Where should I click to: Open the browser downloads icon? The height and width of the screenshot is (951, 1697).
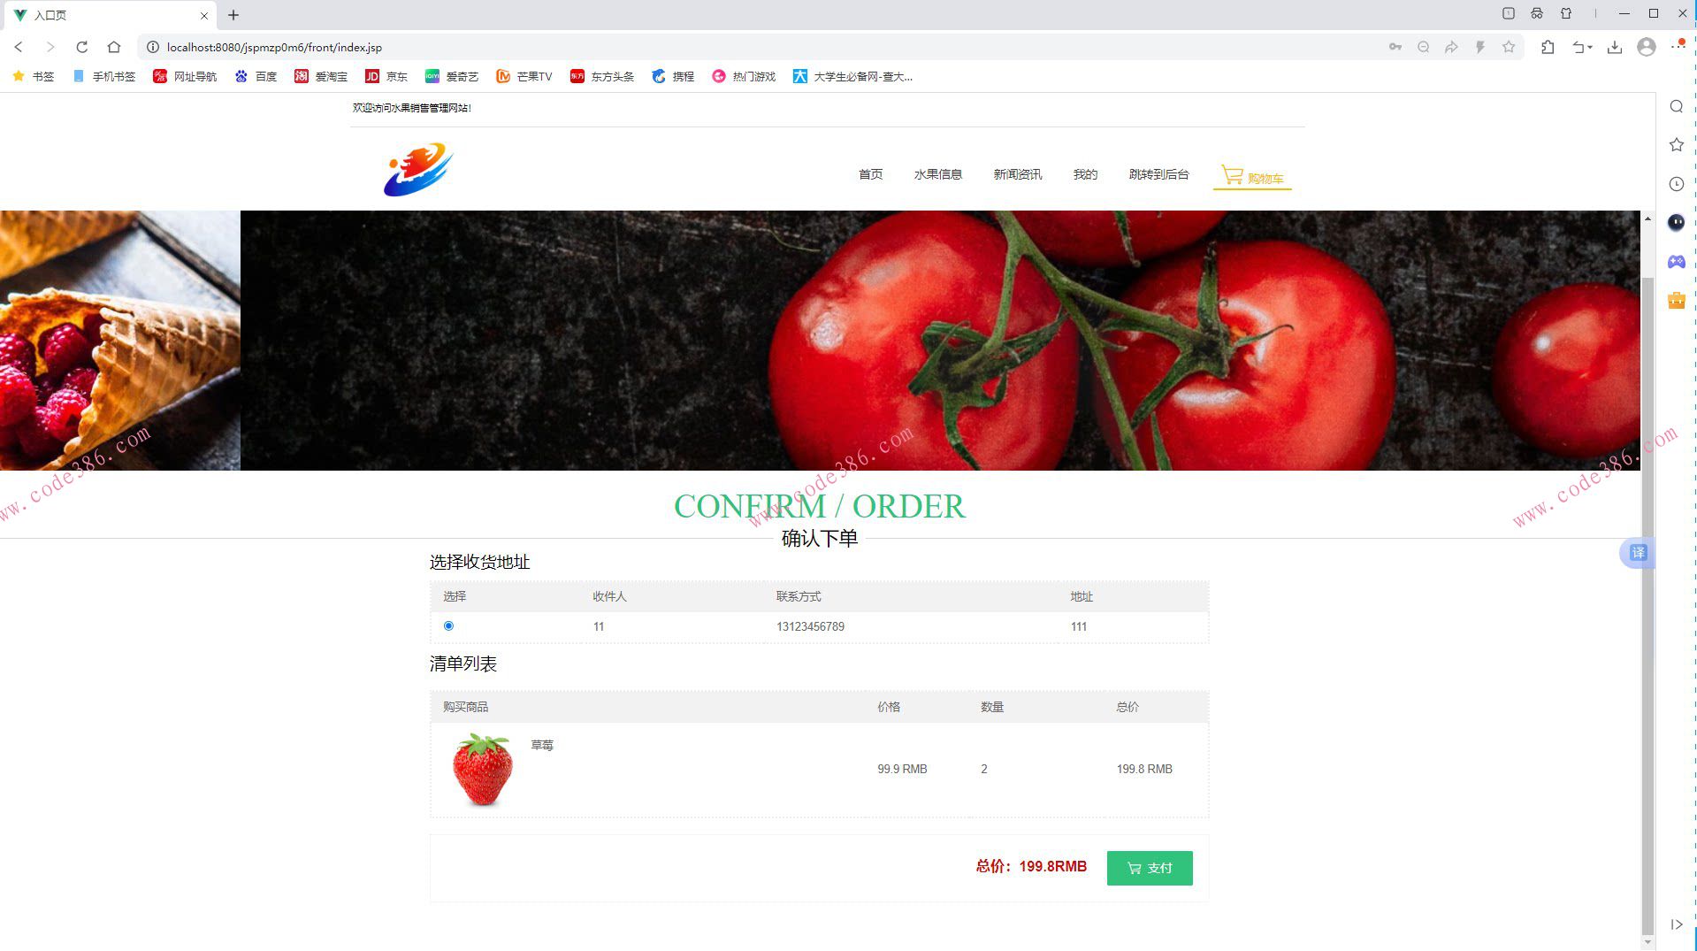[x=1615, y=47]
